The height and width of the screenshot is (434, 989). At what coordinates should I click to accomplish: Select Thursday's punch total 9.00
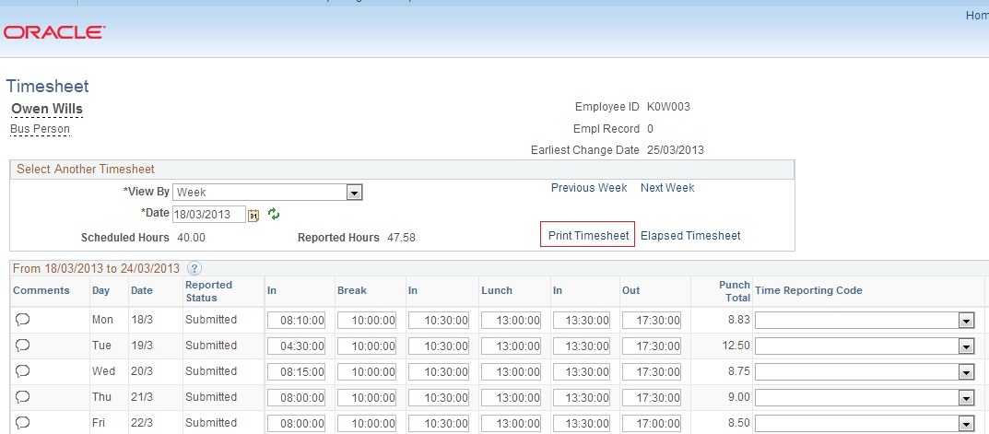click(739, 397)
